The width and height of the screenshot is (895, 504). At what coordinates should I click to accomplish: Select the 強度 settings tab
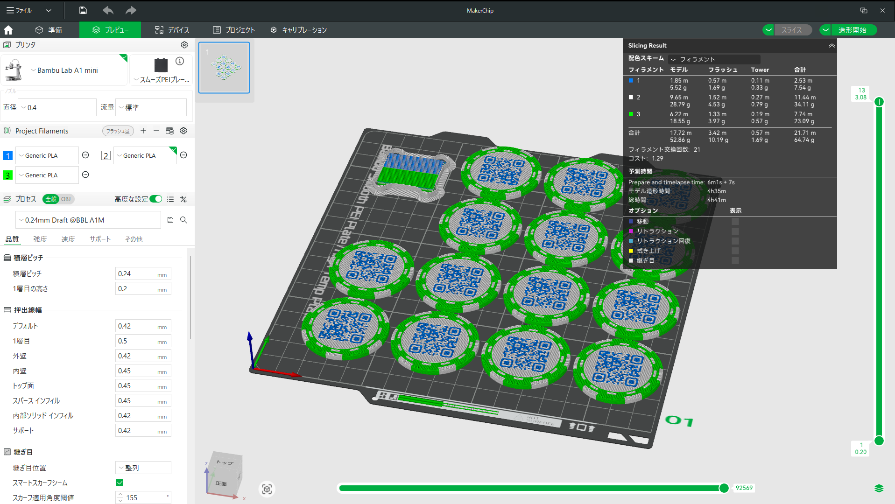40,239
